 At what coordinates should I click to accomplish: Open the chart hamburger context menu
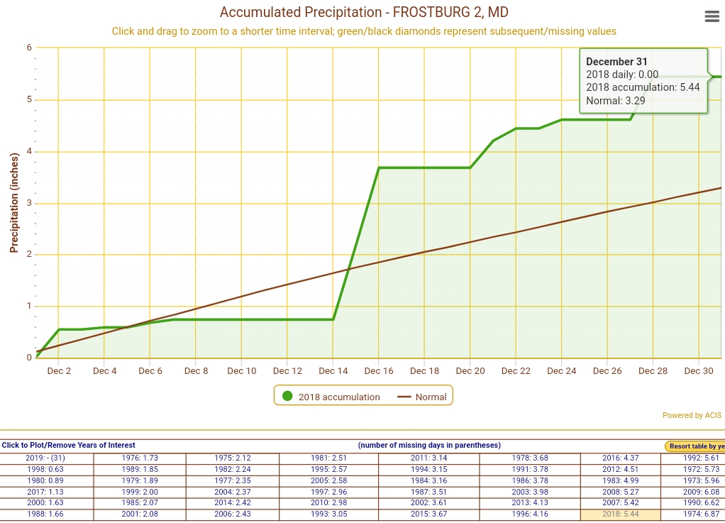712,17
